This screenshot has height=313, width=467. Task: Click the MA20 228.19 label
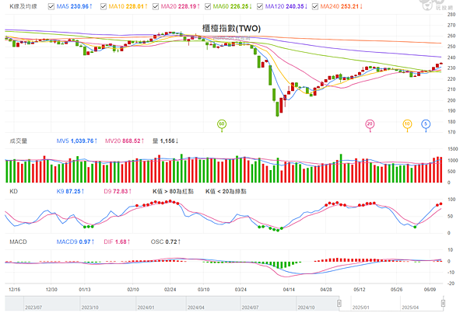[x=181, y=6]
